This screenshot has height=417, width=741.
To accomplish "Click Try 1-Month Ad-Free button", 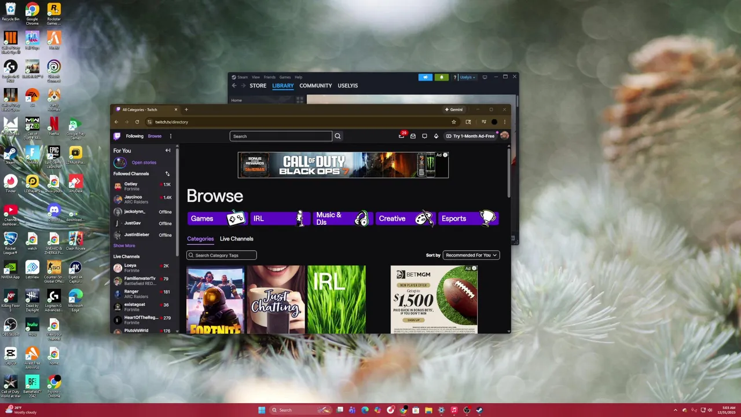I will 470,136.
